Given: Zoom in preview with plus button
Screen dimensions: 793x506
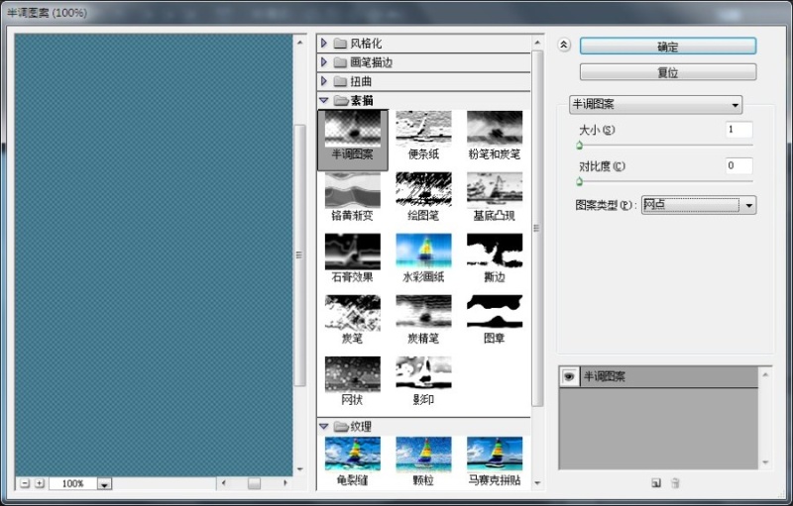Looking at the screenshot, I should (x=40, y=483).
